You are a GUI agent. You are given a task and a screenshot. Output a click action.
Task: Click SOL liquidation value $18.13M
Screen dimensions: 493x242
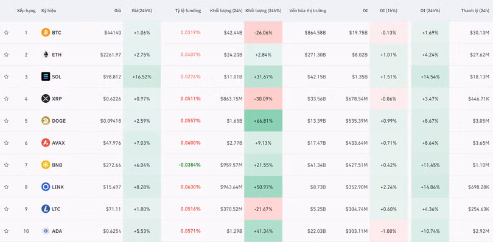(x=480, y=77)
